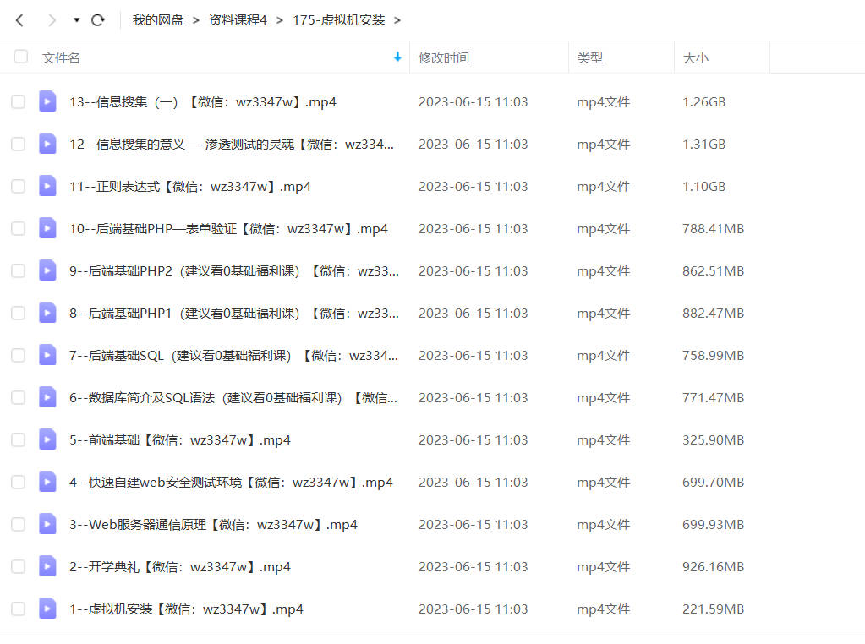Viewport: 865px width, 644px height.
Task: Click video icon of 6--数据库简介及SQL语法
Action: [47, 397]
